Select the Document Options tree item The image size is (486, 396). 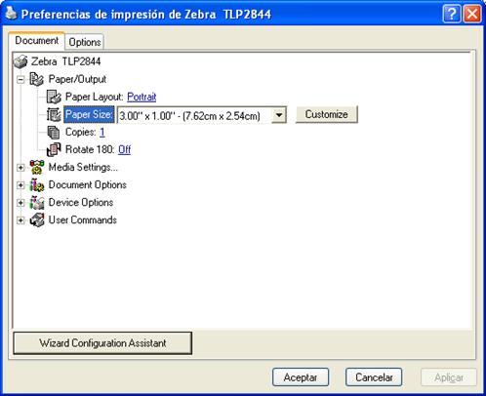click(x=87, y=184)
